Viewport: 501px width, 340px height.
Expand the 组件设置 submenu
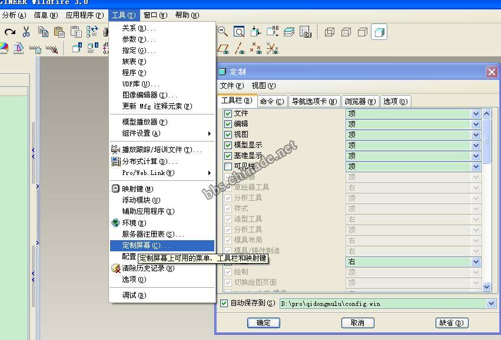point(162,133)
